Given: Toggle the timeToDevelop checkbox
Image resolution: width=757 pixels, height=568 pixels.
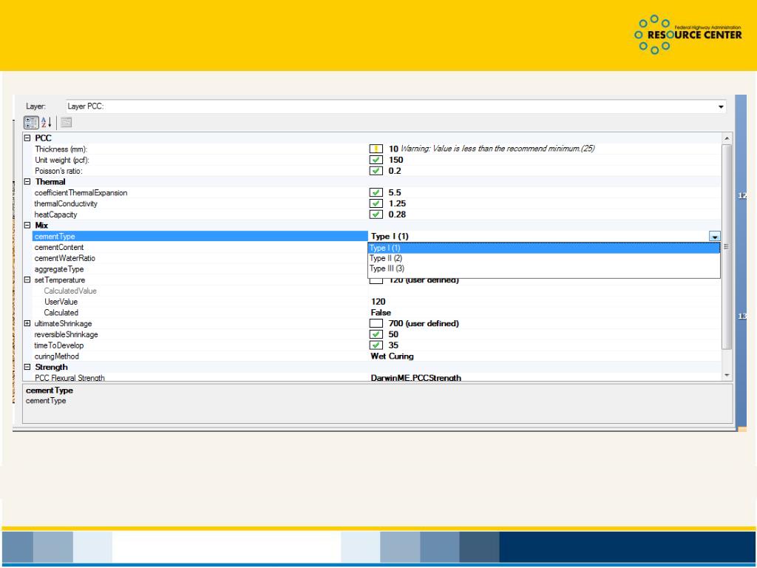Looking at the screenshot, I should point(376,345).
